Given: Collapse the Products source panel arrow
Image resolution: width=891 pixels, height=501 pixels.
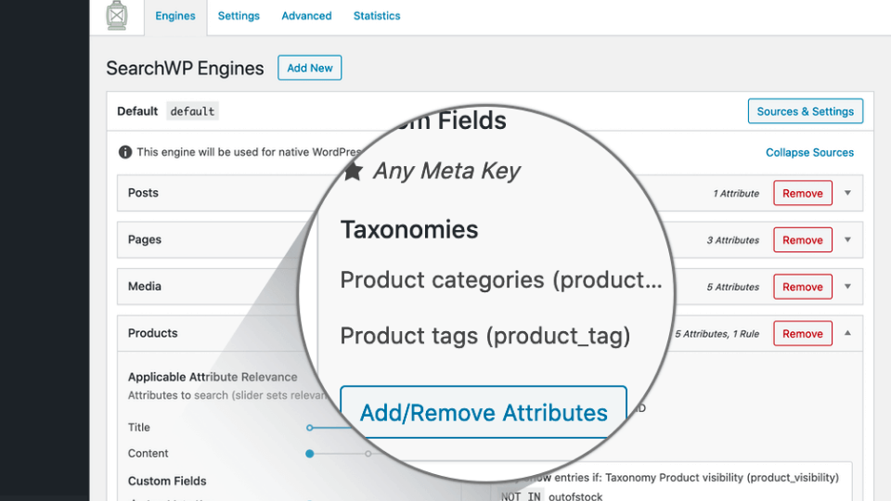Looking at the screenshot, I should pyautogui.click(x=847, y=333).
